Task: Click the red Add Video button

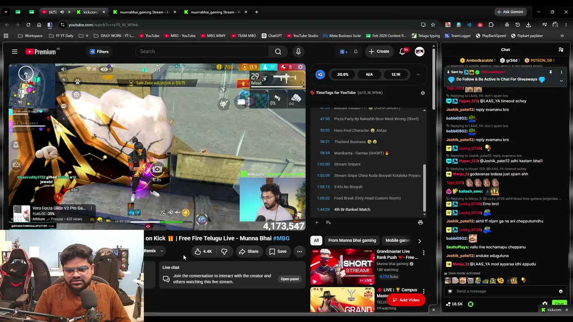Action: point(406,300)
